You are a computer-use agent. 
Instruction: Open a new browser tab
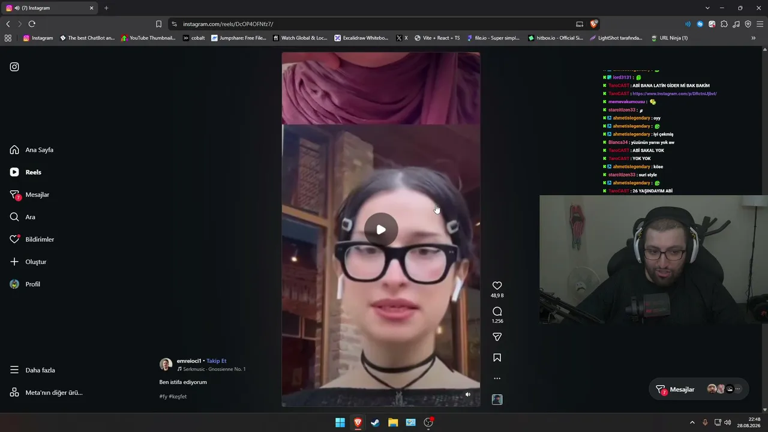[x=106, y=8]
